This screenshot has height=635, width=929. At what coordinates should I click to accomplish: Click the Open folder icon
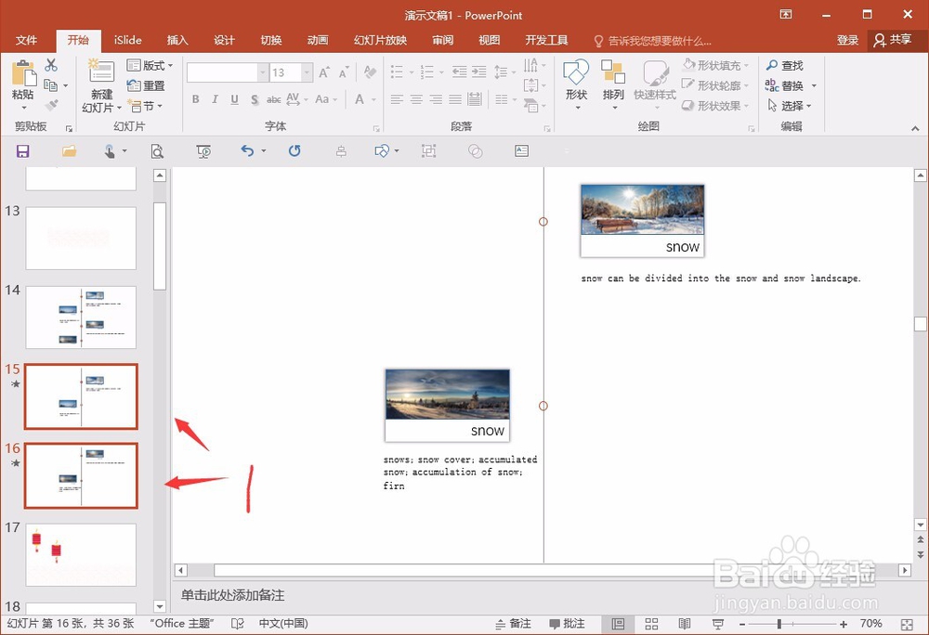click(x=70, y=151)
